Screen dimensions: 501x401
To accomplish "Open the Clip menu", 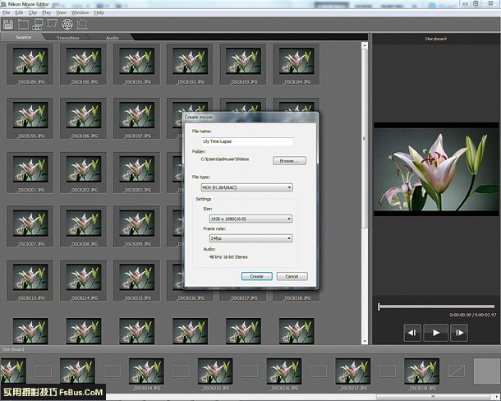I will point(32,13).
